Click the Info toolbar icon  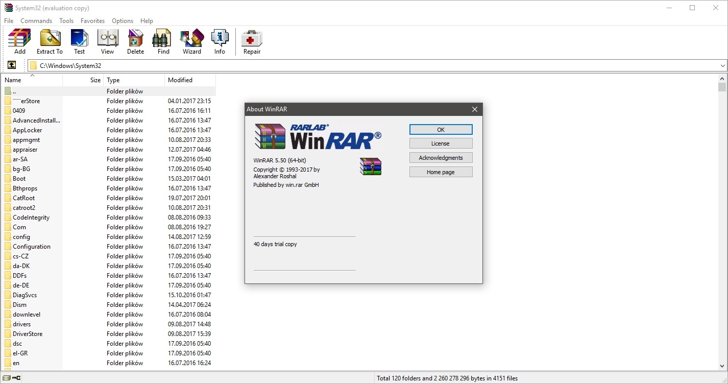(x=220, y=38)
